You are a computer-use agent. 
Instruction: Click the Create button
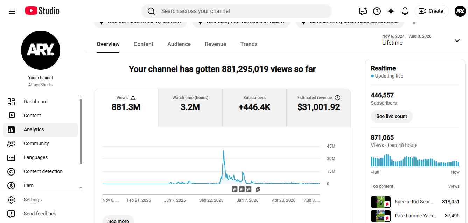[432, 11]
